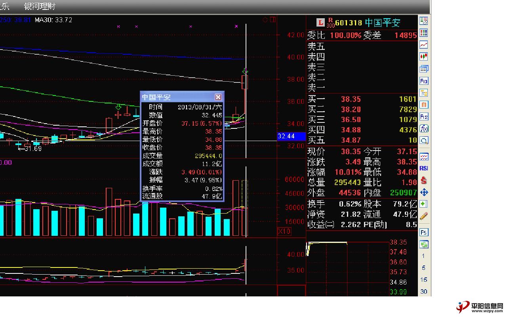507x317 pixels.
Task: Switch to the candlestick K-line chart icon
Action: click(424, 57)
